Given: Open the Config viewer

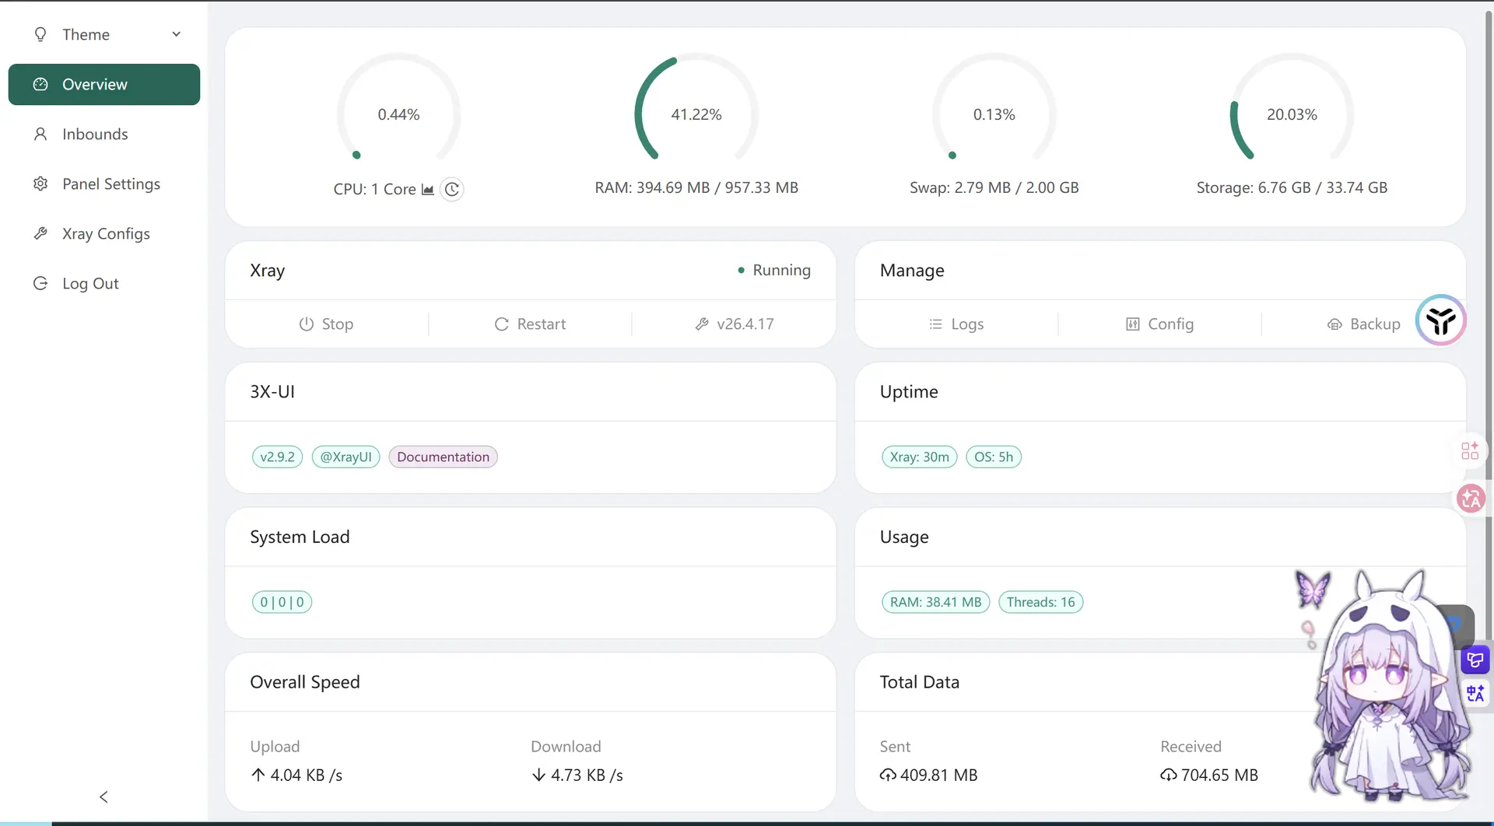Looking at the screenshot, I should click(1159, 324).
